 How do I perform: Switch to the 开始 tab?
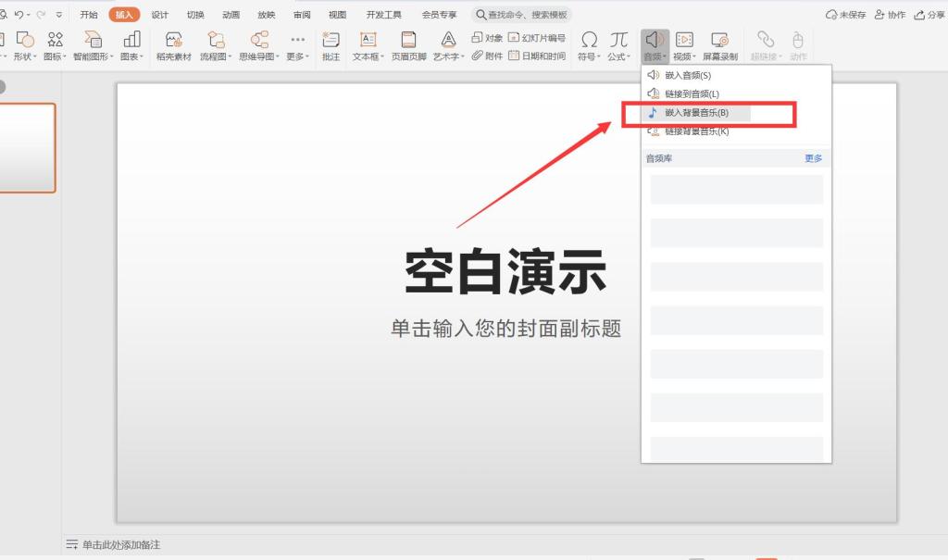pos(89,15)
